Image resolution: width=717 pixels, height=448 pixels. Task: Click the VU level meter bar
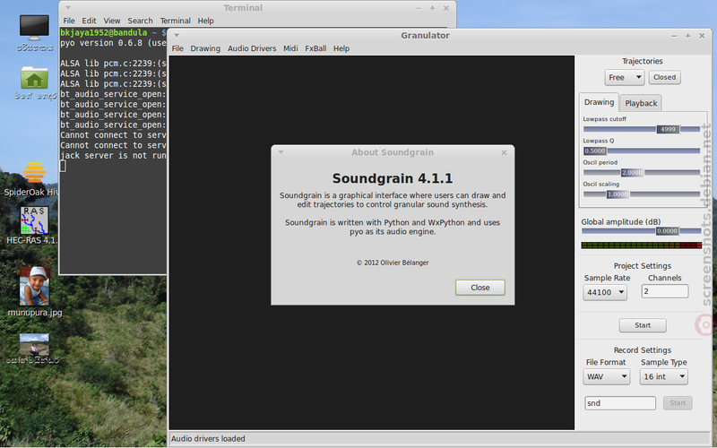(641, 246)
